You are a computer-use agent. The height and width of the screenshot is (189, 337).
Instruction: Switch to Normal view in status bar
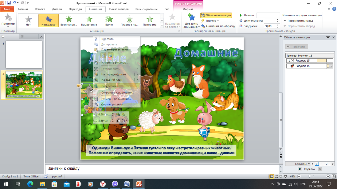click(272, 176)
